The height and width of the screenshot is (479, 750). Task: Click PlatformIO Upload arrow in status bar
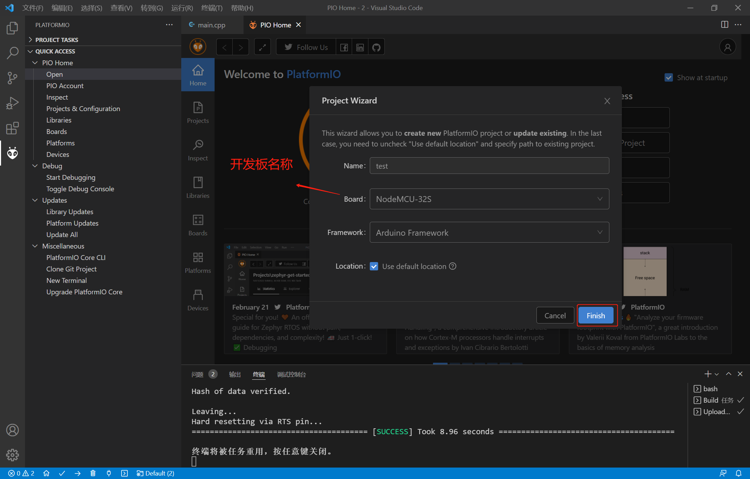point(78,473)
